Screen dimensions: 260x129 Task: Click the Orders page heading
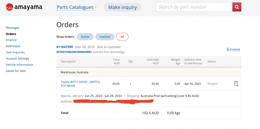coord(67,25)
